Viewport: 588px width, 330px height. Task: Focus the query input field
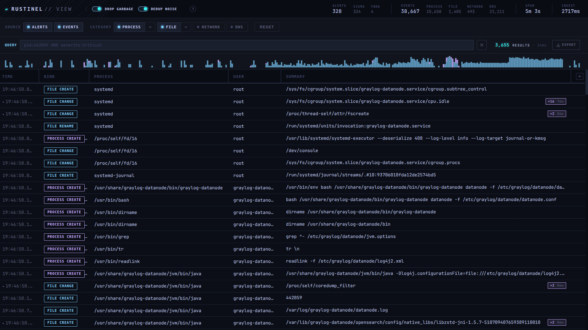tap(247, 45)
